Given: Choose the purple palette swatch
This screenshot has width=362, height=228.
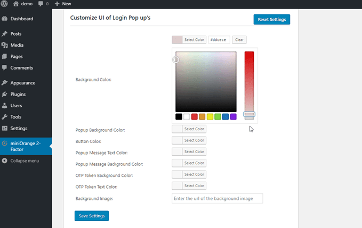Looking at the screenshot, I should [233, 116].
